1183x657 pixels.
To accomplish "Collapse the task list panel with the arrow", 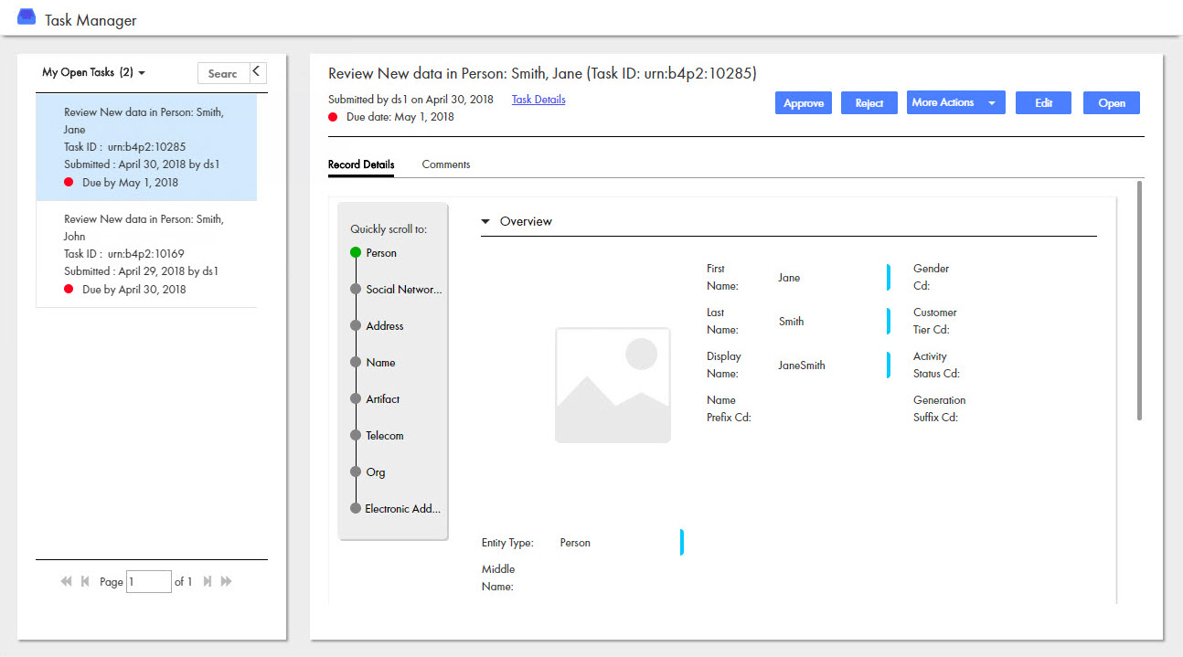I will point(257,72).
